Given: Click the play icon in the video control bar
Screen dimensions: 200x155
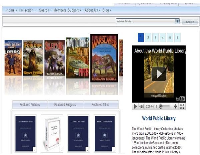Looking at the screenshot, I should [135, 106].
